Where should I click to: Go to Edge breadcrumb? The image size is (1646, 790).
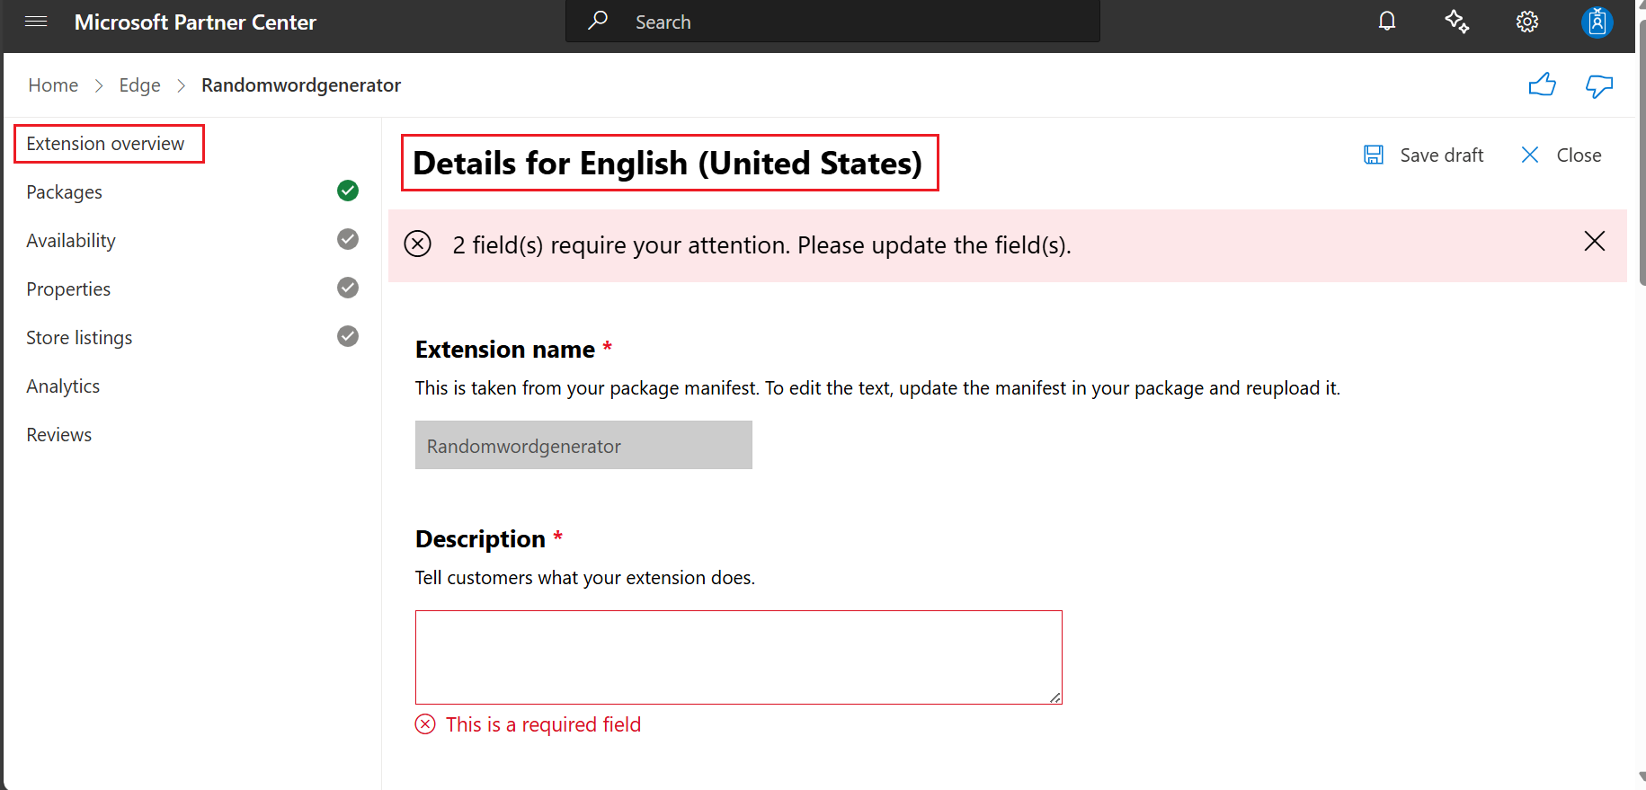tap(139, 85)
